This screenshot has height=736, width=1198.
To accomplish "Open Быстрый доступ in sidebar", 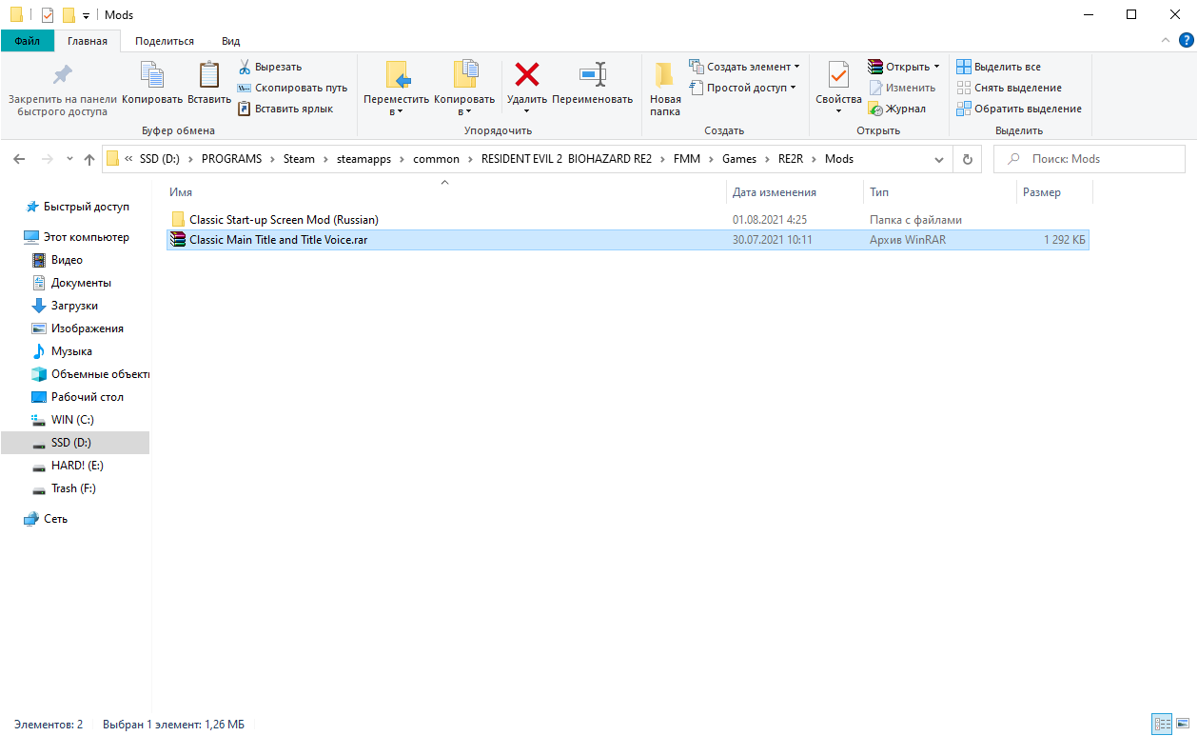I will [x=76, y=207].
